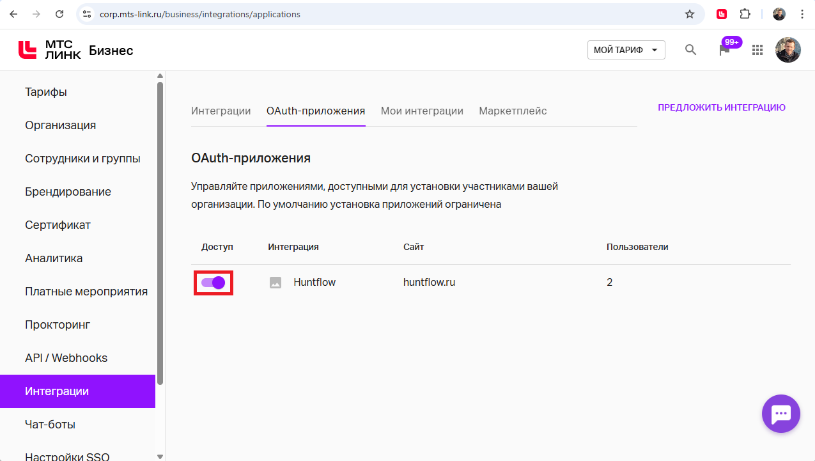This screenshot has height=461, width=815.
Task: Click the red MTS Link extension icon
Action: click(722, 14)
